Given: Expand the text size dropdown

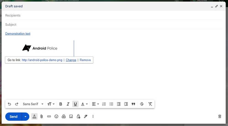Looking at the screenshot, I should coord(51,104).
